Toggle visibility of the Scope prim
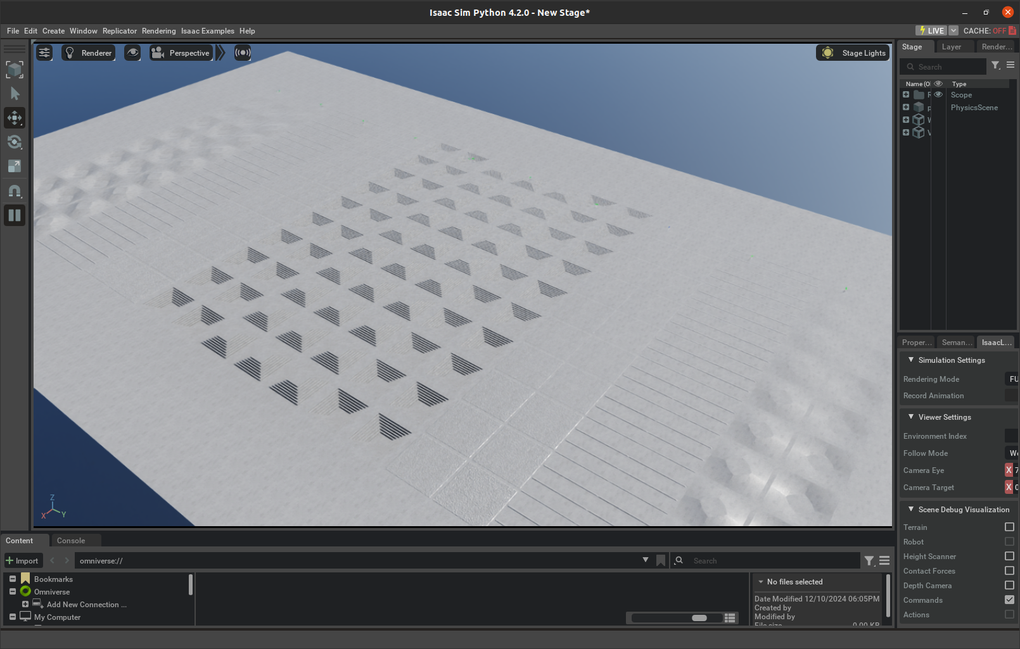The width and height of the screenshot is (1020, 649). click(938, 94)
